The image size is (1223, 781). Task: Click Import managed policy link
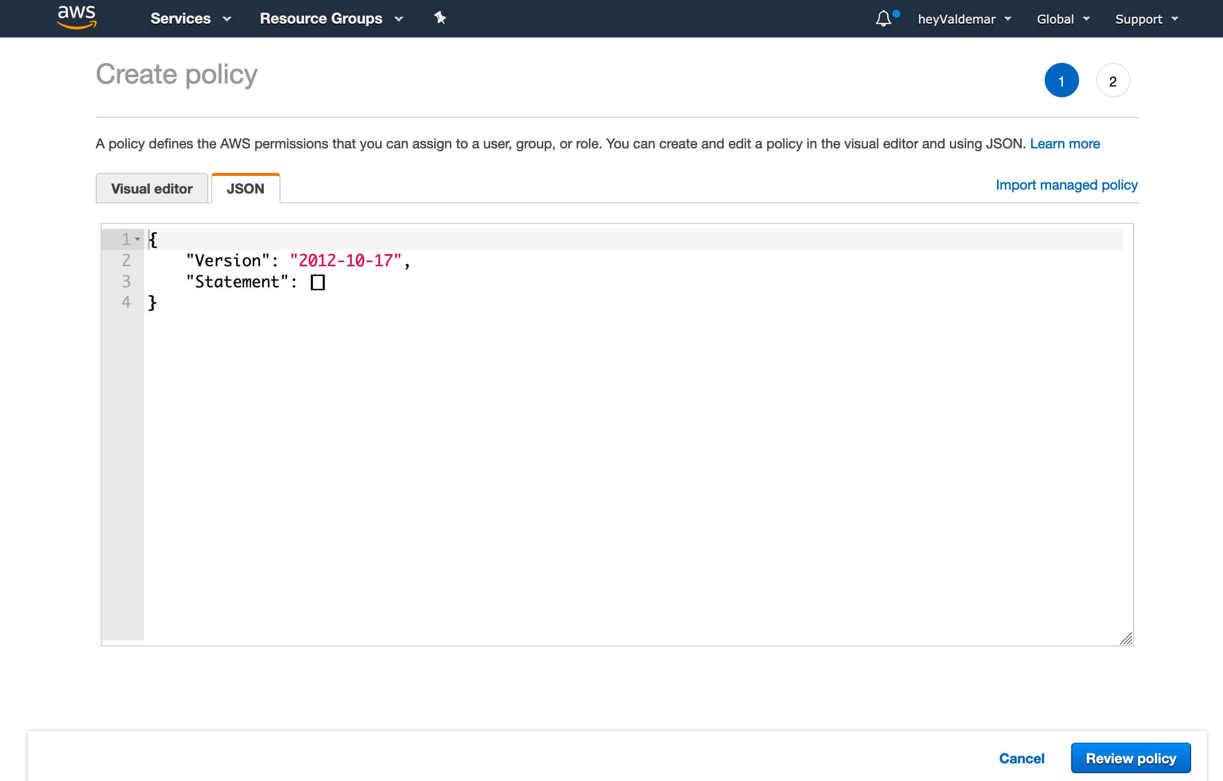(x=1066, y=186)
